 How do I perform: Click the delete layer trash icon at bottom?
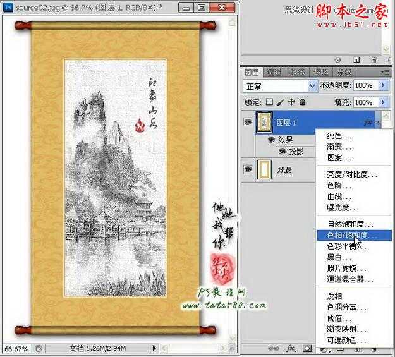[374, 349]
